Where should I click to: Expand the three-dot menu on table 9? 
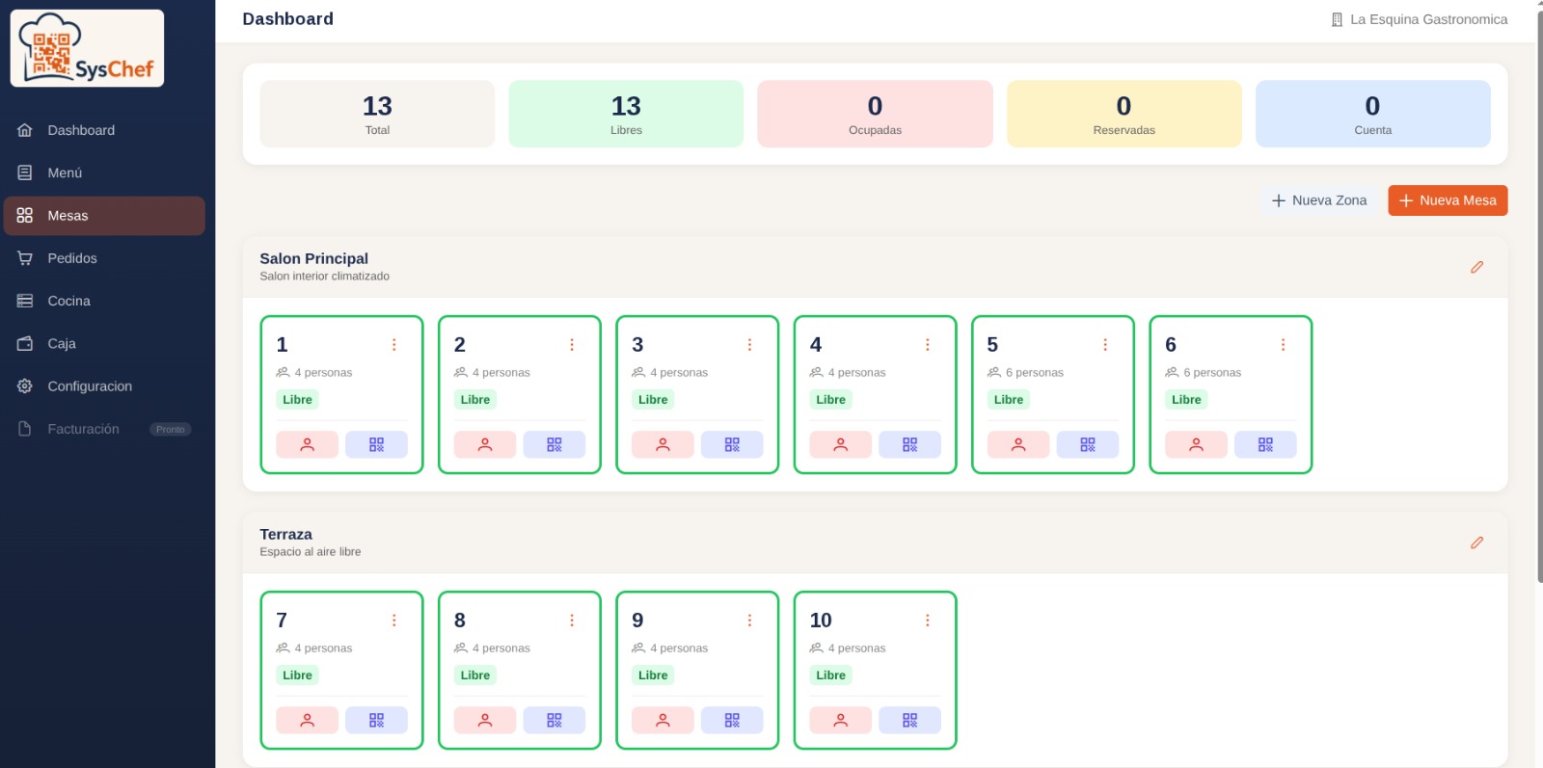[x=749, y=621]
